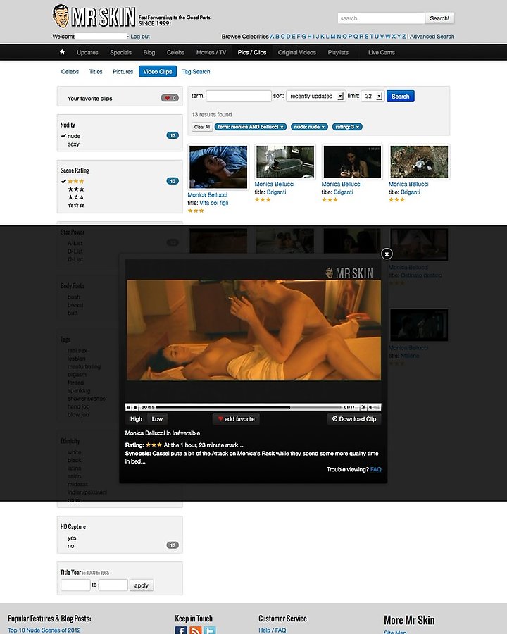
Task: Toggle fullscreen in the video player
Action: pyautogui.click(x=363, y=407)
